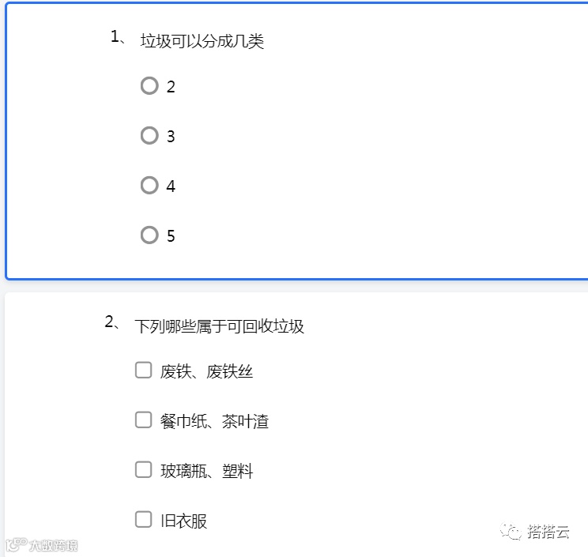
Task: Pick the radio option for 4
Action: pos(149,185)
